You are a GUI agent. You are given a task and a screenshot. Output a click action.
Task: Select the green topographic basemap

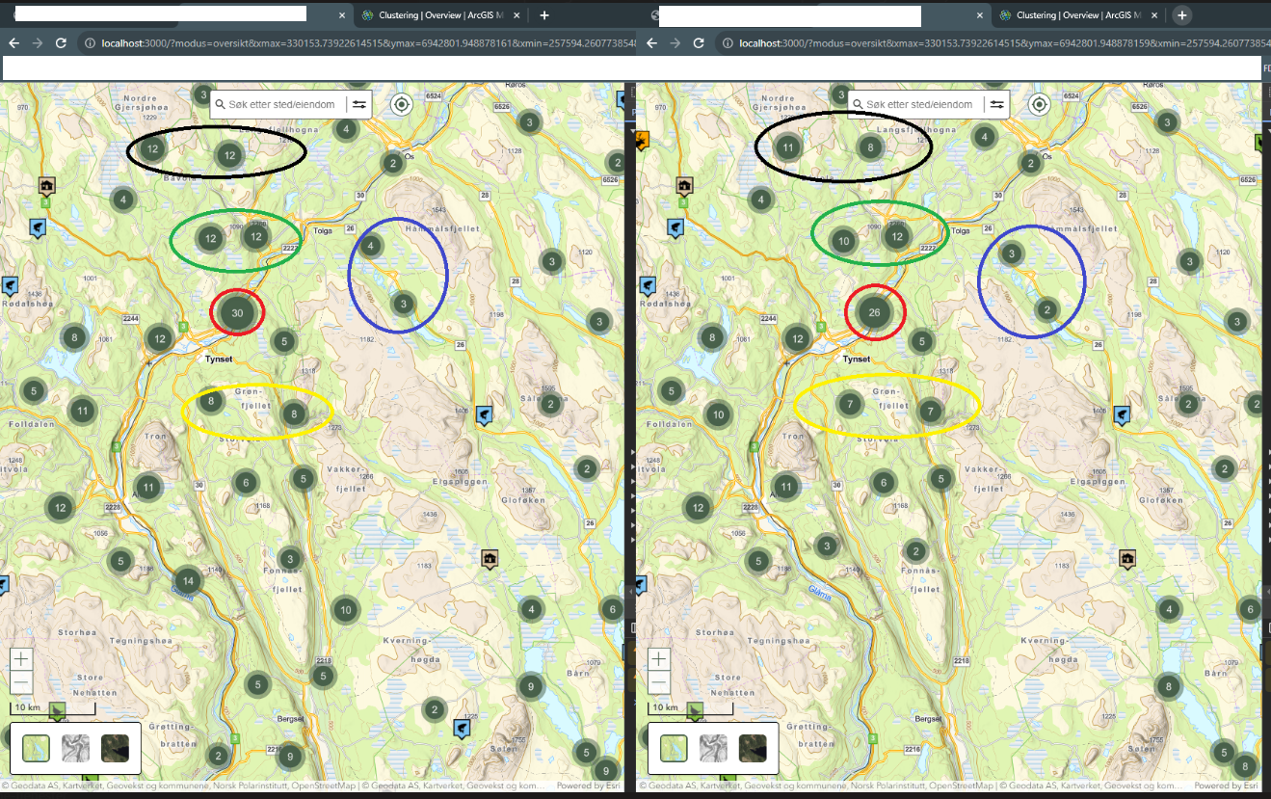[x=35, y=748]
